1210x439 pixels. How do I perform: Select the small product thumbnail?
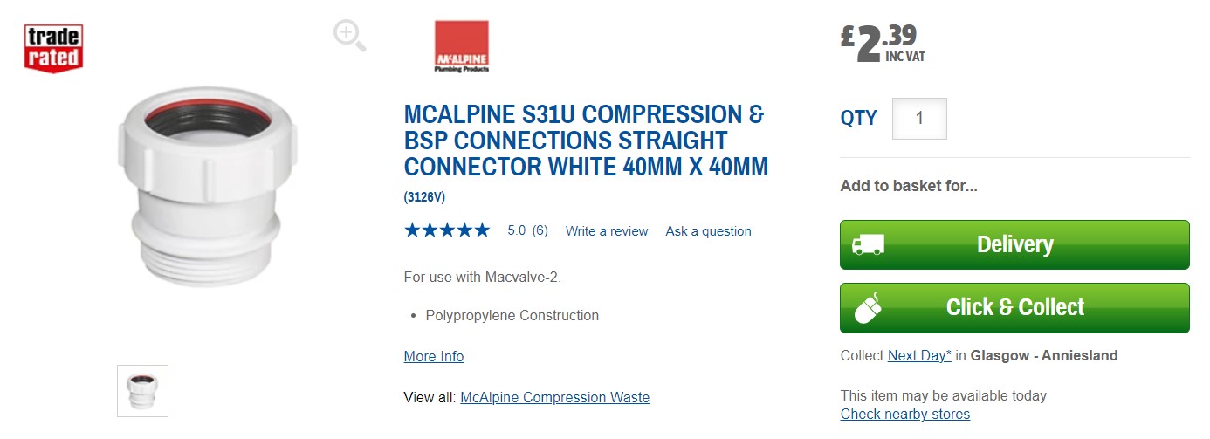click(x=142, y=390)
